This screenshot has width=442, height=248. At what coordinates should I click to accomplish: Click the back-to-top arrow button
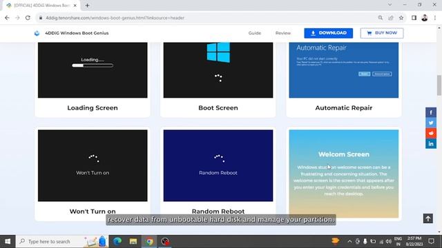(x=428, y=218)
